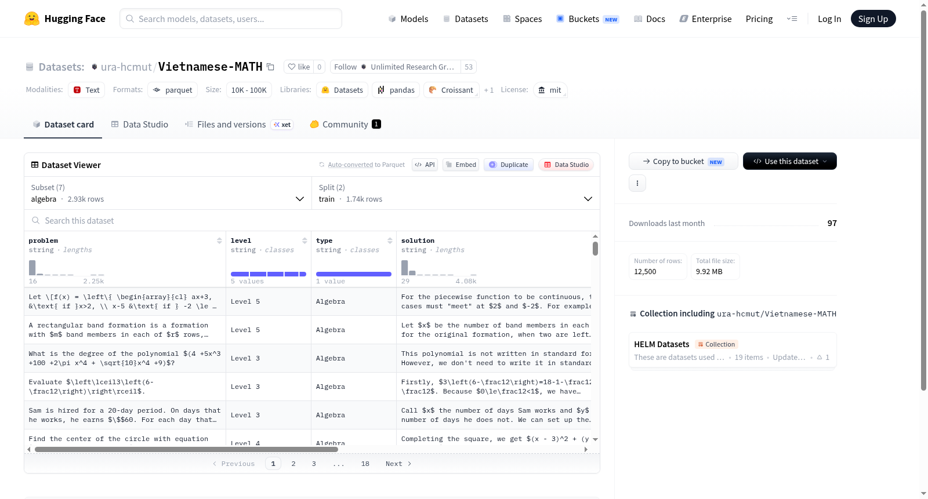928x499 pixels.
Task: Click the table's horizontal scrollbar
Action: tap(186, 449)
